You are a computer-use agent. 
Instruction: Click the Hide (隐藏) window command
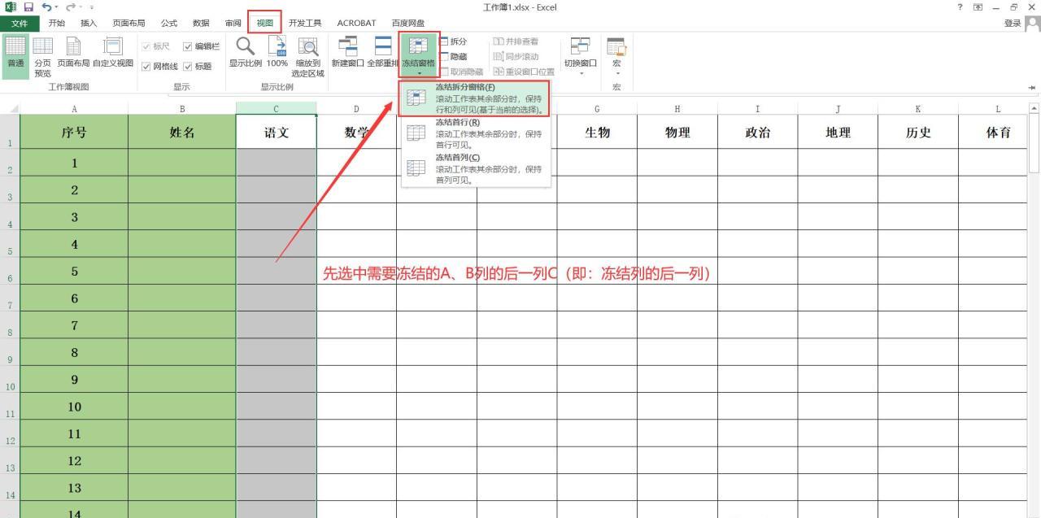coord(454,56)
